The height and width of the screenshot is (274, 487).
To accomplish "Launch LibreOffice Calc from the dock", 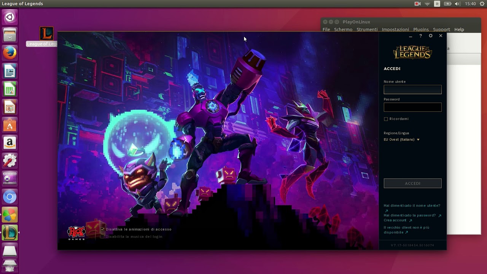I will click(x=10, y=89).
